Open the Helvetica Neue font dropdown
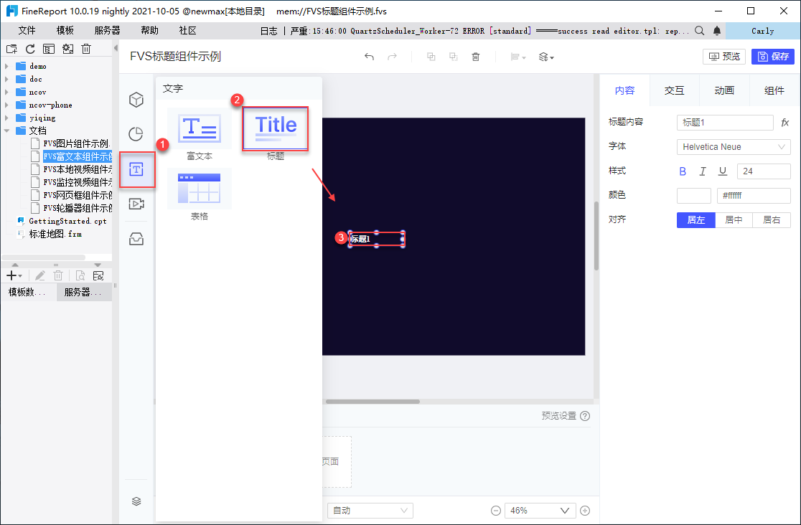This screenshot has height=525, width=801. click(x=734, y=146)
